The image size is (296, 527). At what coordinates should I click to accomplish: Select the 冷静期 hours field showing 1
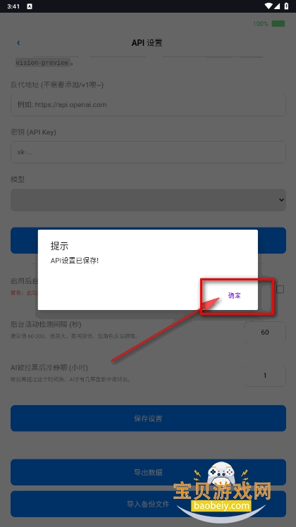tap(265, 376)
